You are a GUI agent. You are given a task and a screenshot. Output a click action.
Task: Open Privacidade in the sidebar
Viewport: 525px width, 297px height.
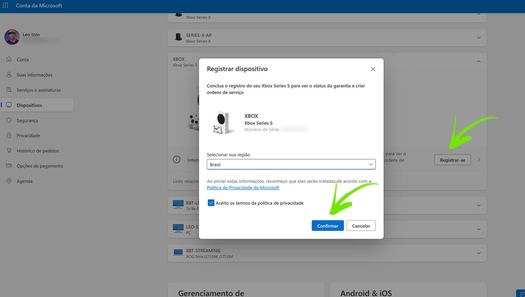point(28,136)
